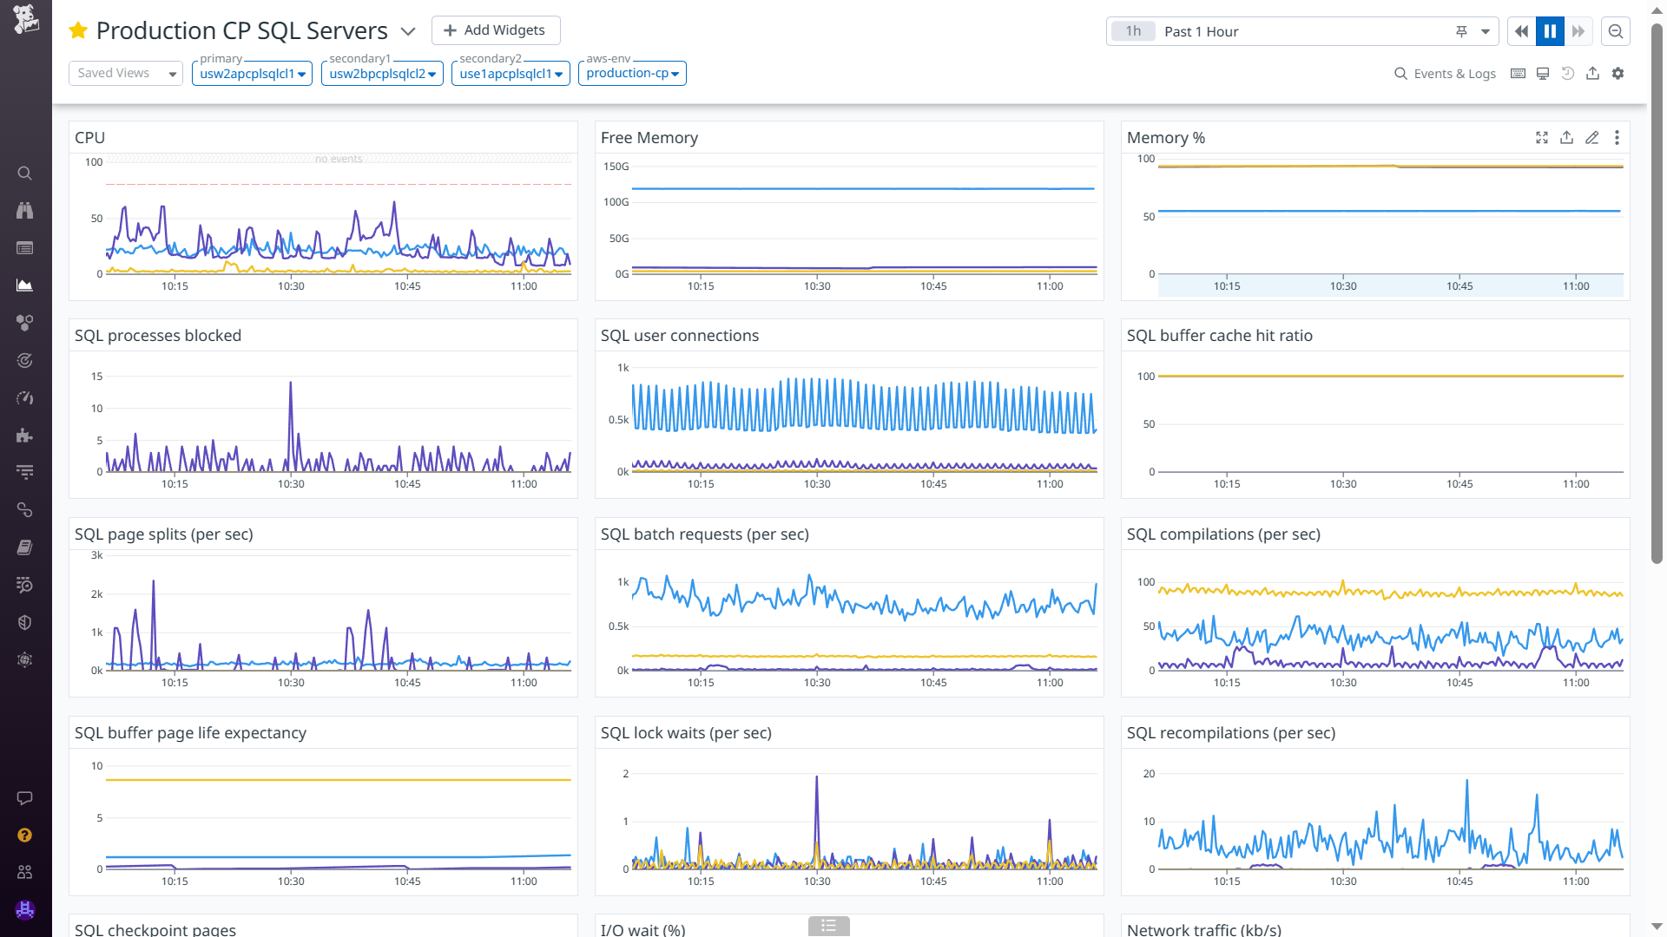This screenshot has height=937, width=1667.
Task: Click the Add Widgets button
Action: 496,30
